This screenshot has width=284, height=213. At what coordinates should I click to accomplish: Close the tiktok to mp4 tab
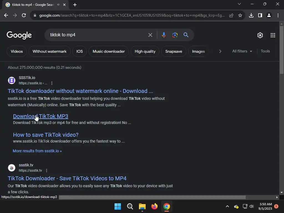coord(64,5)
